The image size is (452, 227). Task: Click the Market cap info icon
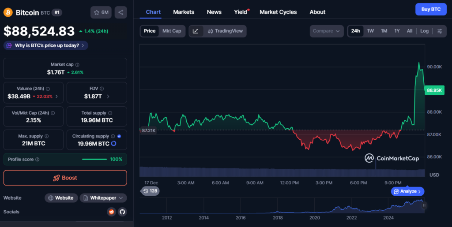(77, 65)
